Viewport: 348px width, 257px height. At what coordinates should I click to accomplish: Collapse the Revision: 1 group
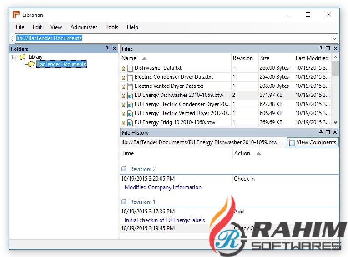(x=124, y=202)
